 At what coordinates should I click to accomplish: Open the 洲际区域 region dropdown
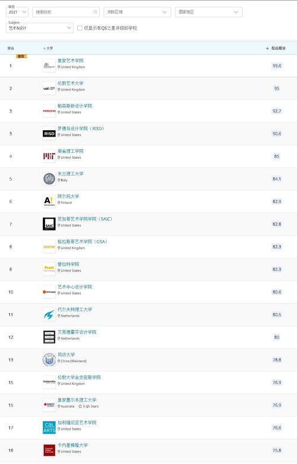[137, 12]
